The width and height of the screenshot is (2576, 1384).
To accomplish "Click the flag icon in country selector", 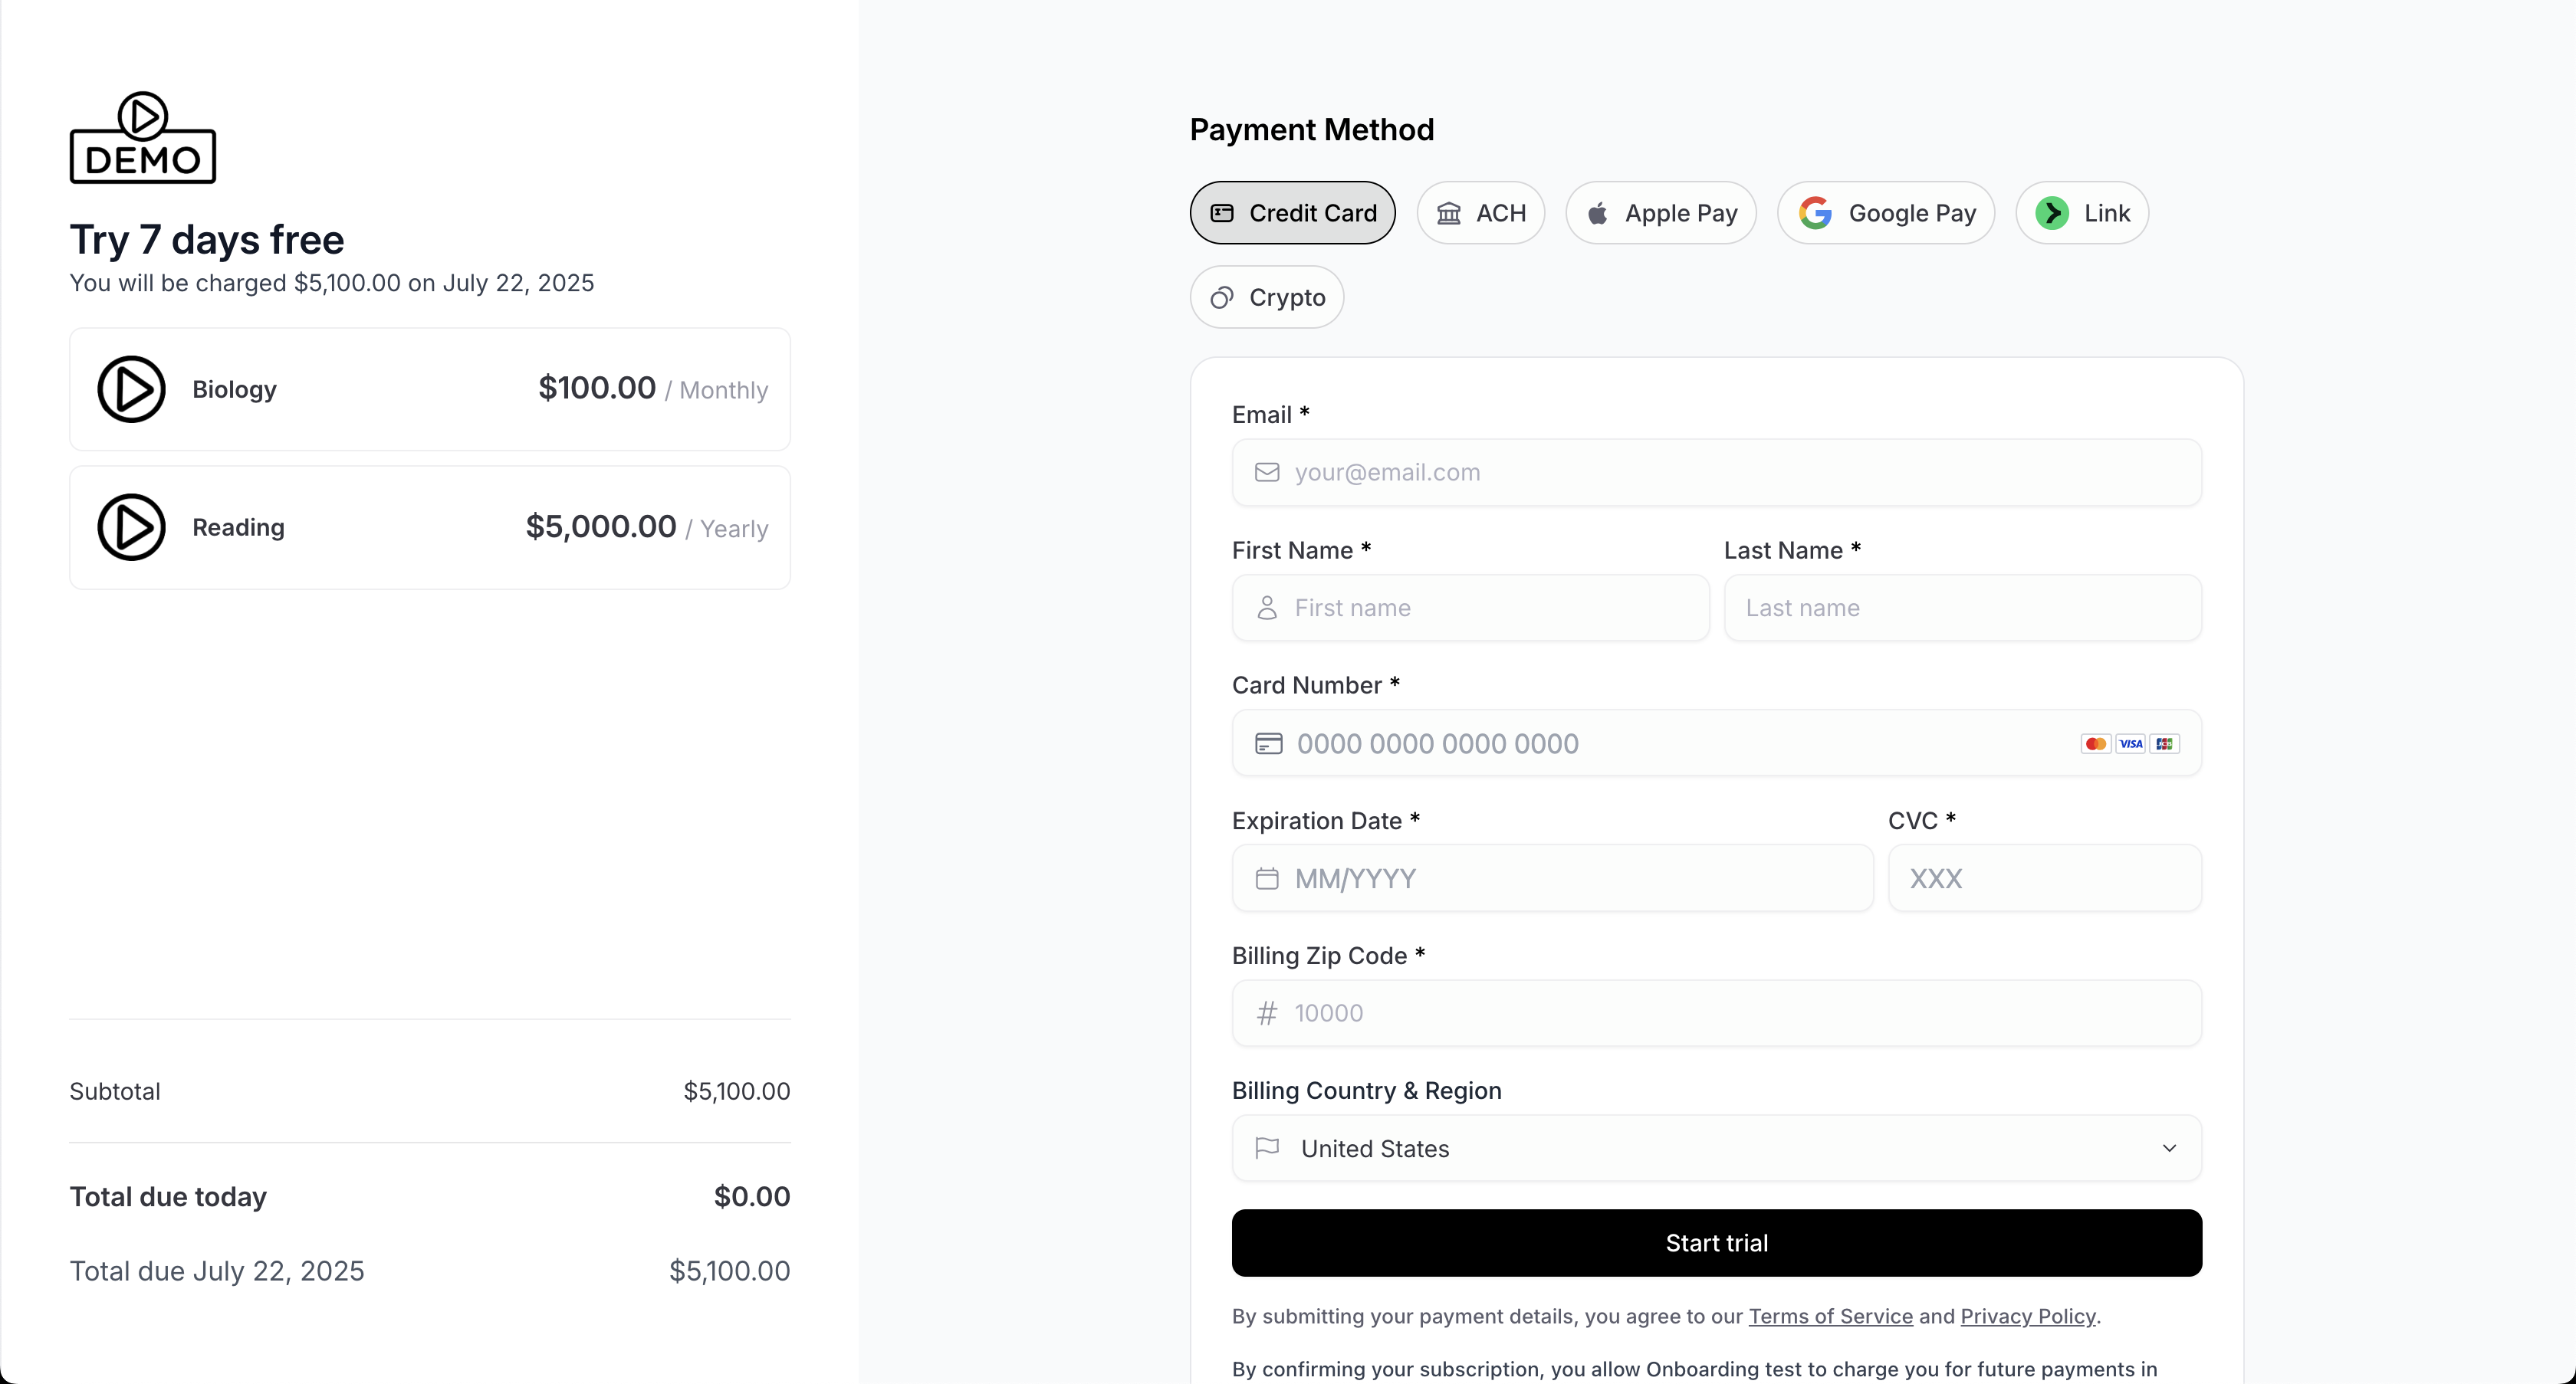I will [1267, 1148].
